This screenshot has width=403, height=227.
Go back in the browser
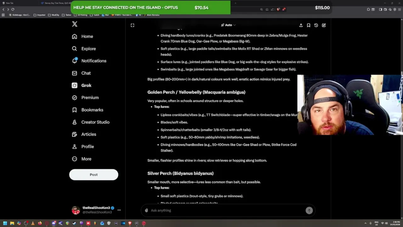point(3,9)
